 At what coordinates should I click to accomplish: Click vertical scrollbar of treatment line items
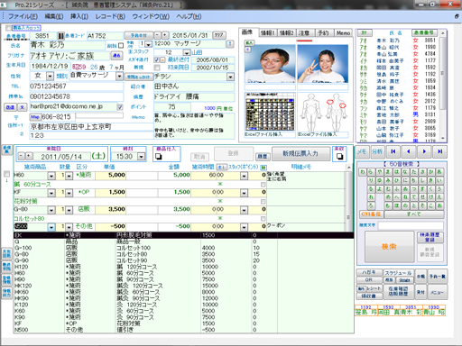pos(348,198)
